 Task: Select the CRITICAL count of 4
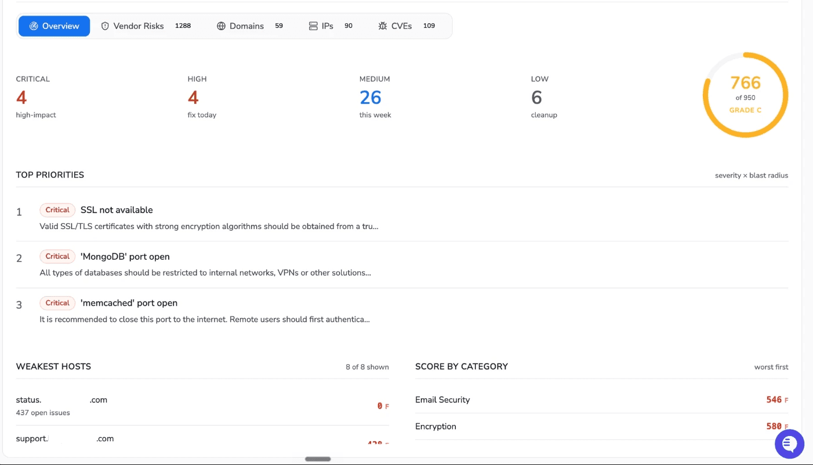[x=21, y=97]
